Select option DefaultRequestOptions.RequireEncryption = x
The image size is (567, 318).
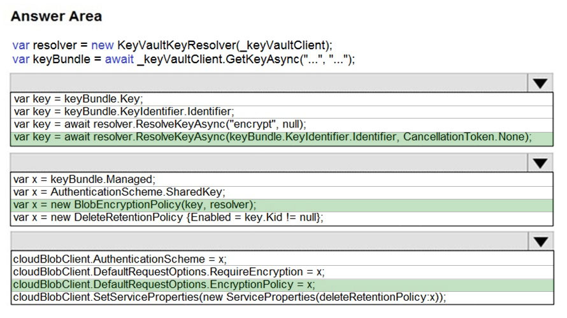[x=282, y=272]
